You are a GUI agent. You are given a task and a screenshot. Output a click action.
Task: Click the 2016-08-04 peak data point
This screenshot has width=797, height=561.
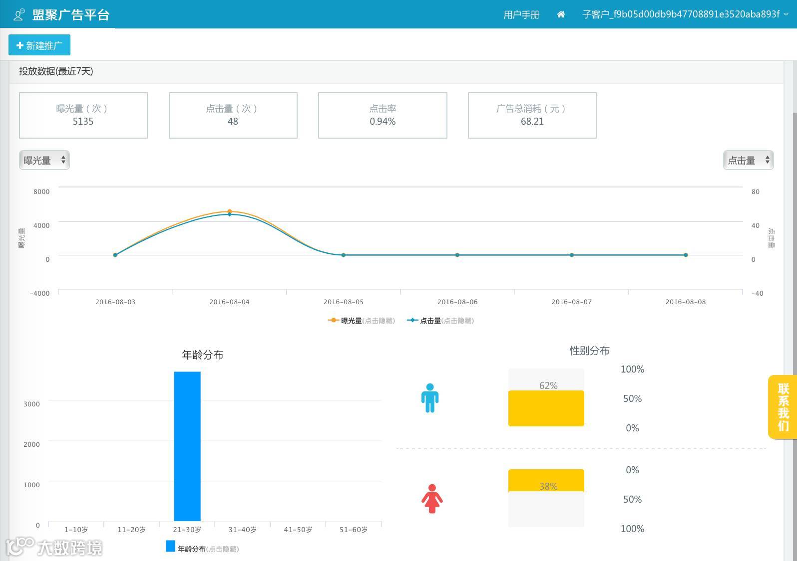pyautogui.click(x=230, y=212)
